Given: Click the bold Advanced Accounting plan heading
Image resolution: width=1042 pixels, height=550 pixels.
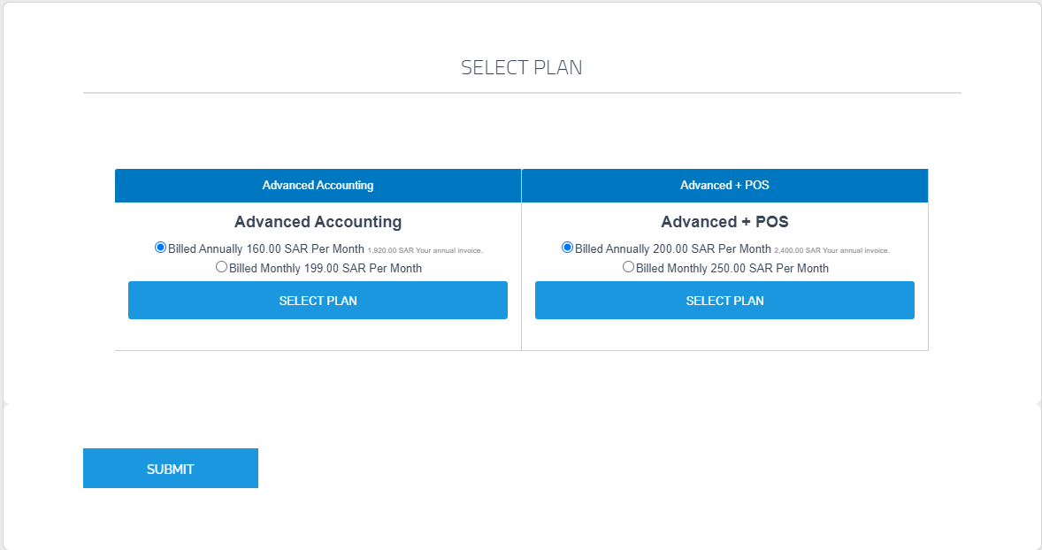Looking at the screenshot, I should tap(318, 222).
